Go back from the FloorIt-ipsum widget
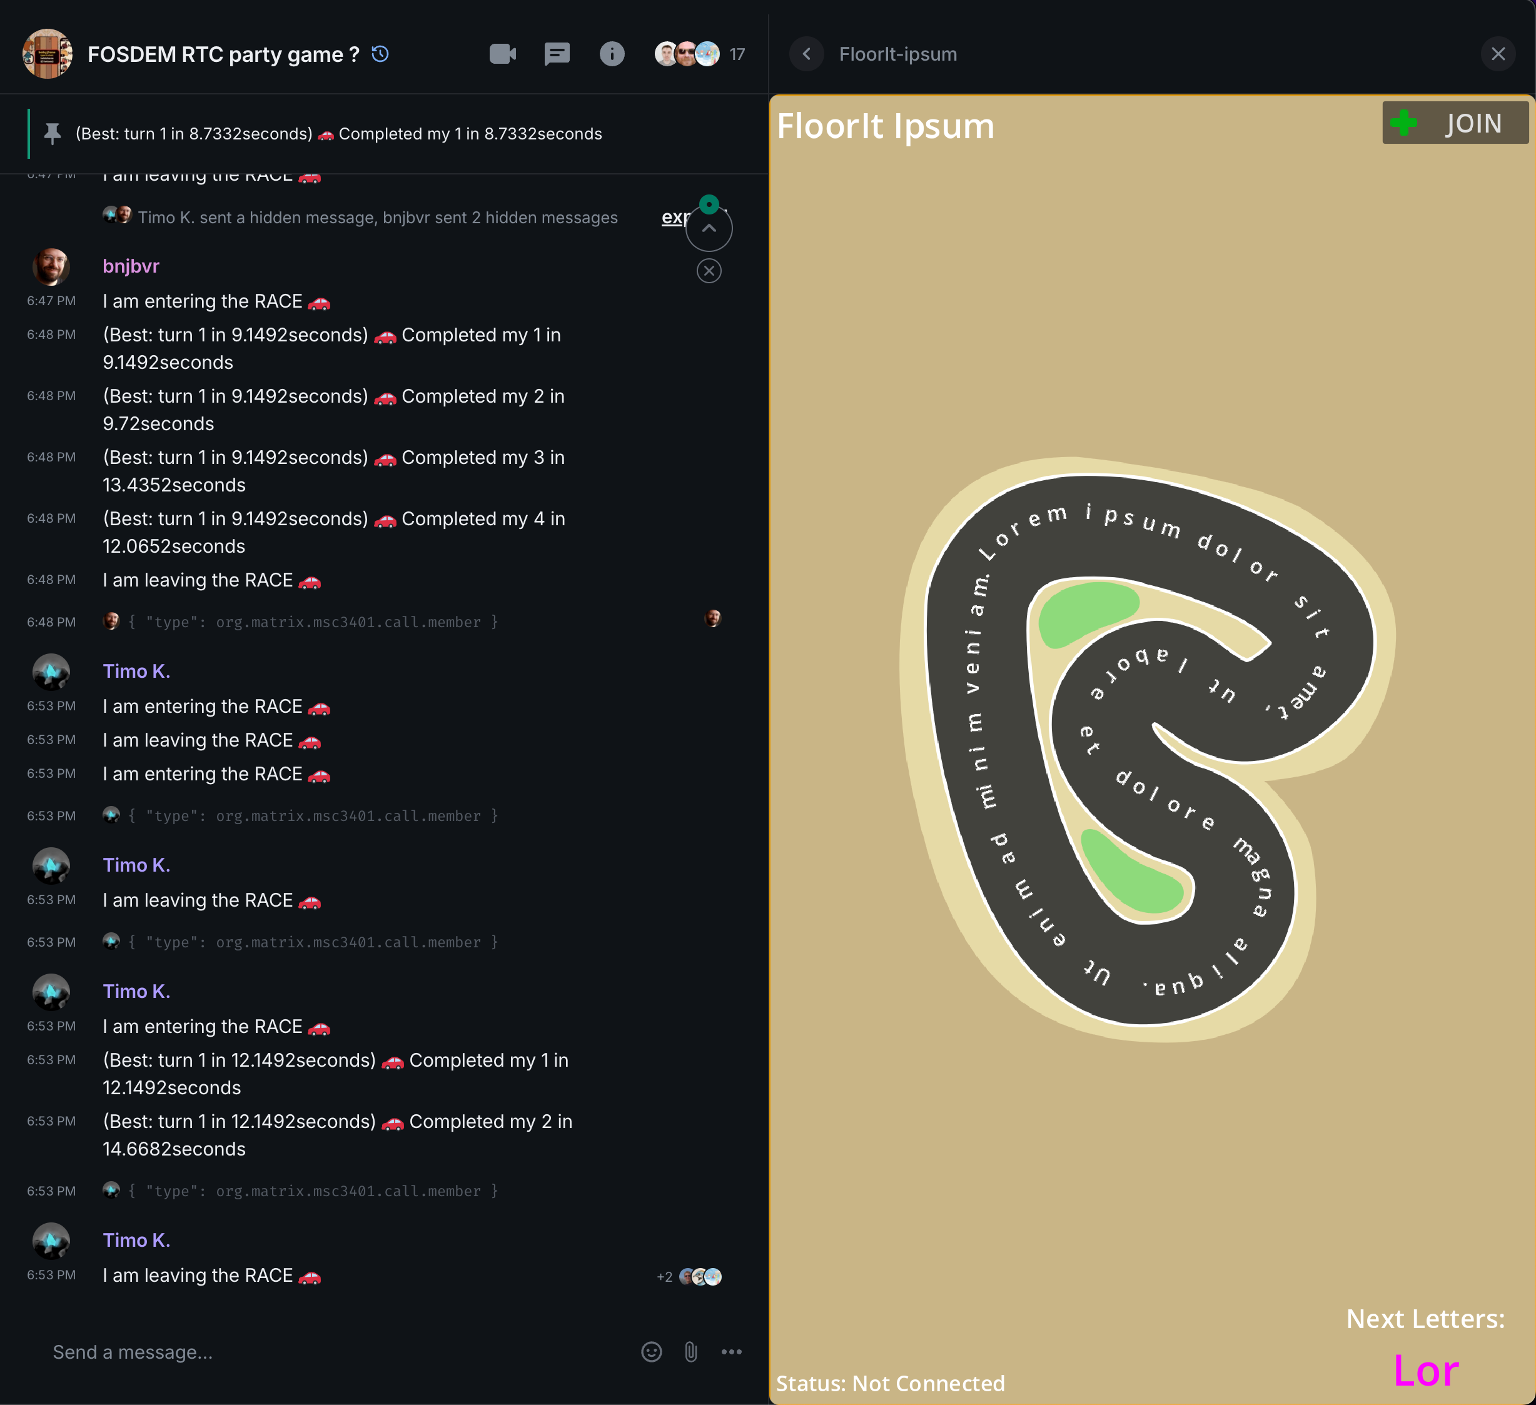Screen dimensions: 1536x1405 click(x=807, y=54)
